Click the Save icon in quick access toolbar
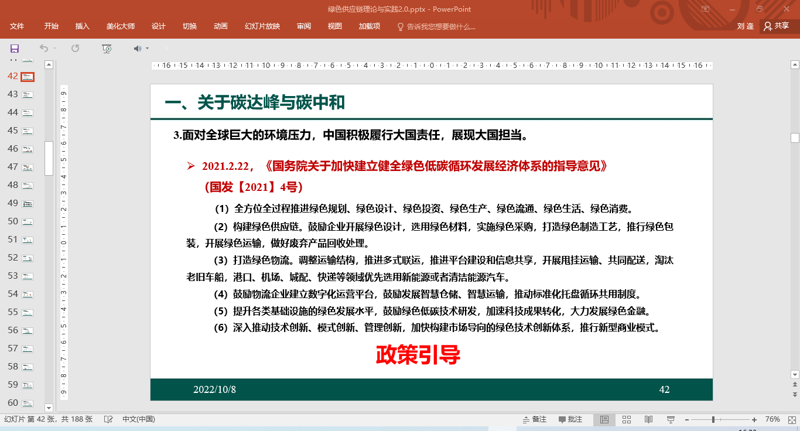The width and height of the screenshot is (800, 431). click(x=15, y=49)
